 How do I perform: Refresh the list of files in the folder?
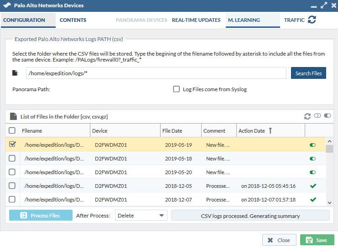[307, 116]
